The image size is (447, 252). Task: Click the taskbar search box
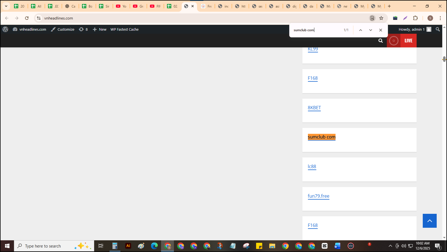(x=54, y=246)
